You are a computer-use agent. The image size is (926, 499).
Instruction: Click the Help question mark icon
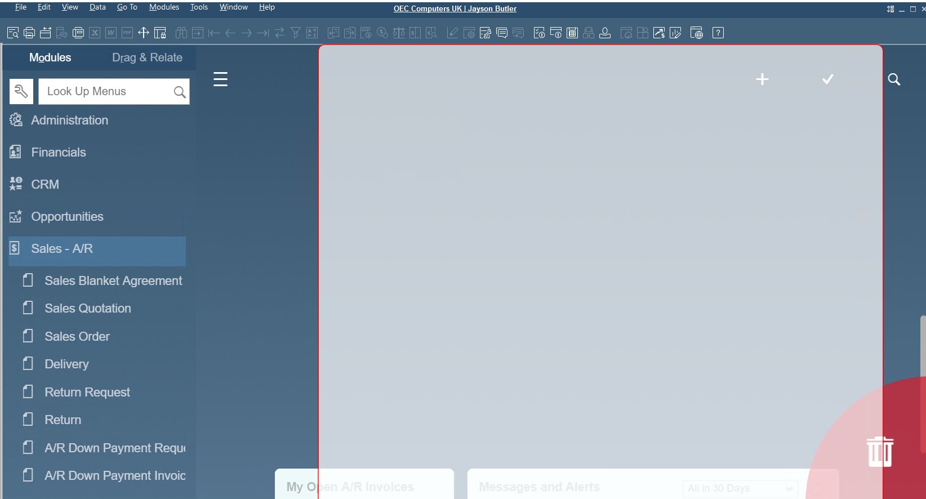coord(718,33)
